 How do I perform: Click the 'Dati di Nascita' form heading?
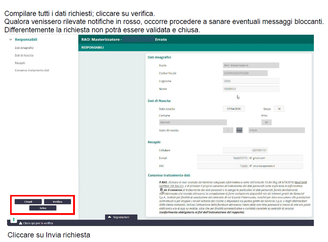(159, 101)
